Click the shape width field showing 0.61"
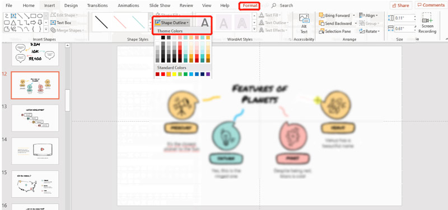Viewport: 448px width, 210px height. tap(404, 28)
